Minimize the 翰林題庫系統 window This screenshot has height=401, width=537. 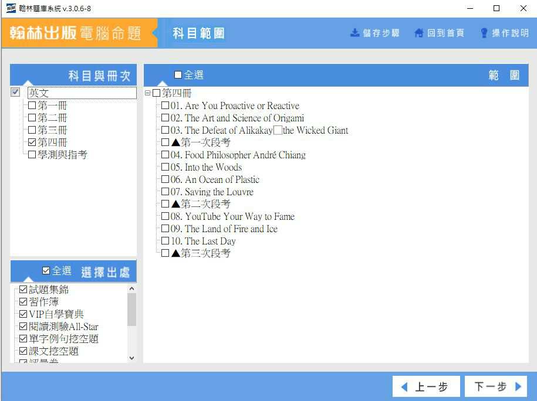[x=470, y=8]
